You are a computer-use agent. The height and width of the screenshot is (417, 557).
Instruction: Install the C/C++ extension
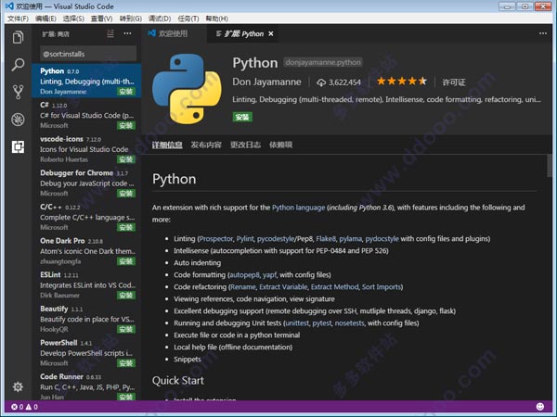[126, 227]
